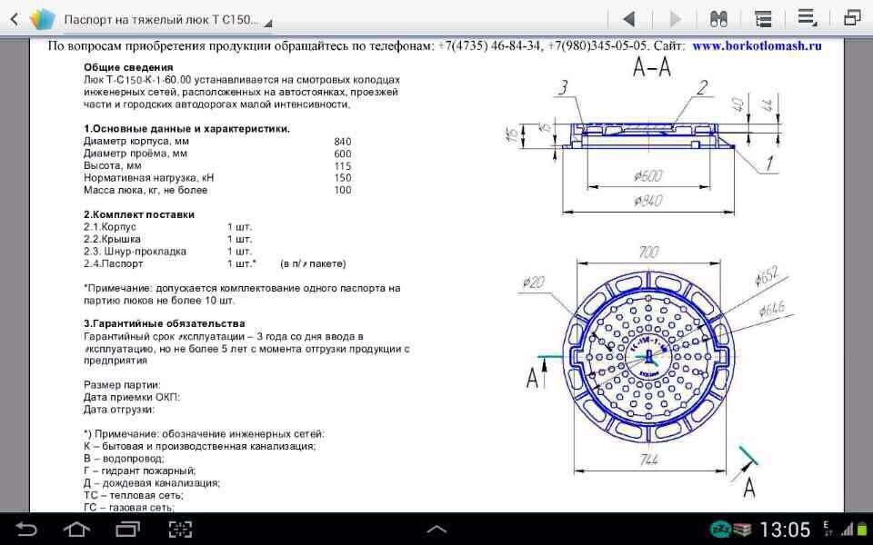The height and width of the screenshot is (545, 873).
Task: Tap the value 840 for Диаметр корпуса
Action: (343, 142)
